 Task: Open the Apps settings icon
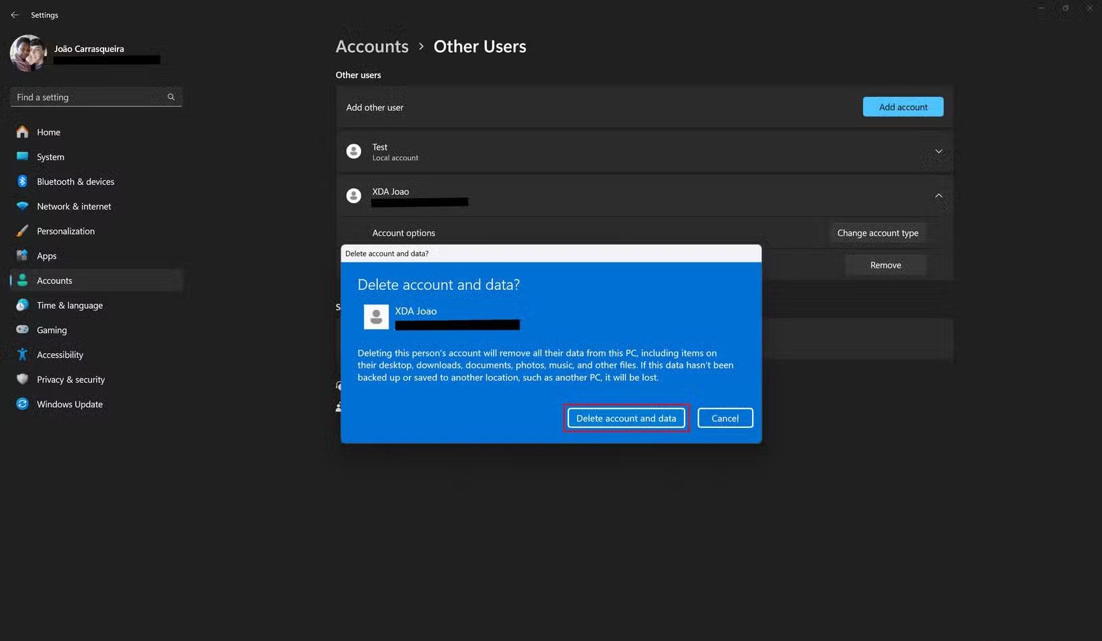pos(22,255)
